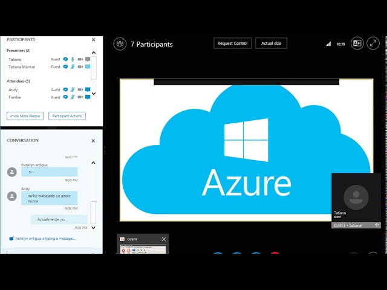Click the 10:39 call timer

tap(341, 44)
